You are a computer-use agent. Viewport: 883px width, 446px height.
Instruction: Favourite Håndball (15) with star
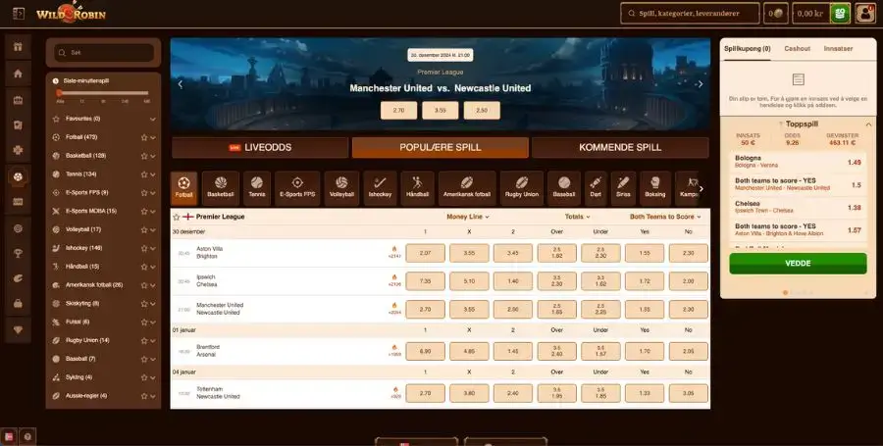(144, 267)
